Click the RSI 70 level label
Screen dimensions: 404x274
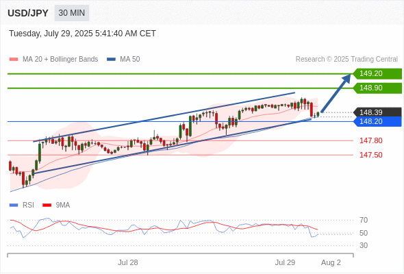pyautogui.click(x=364, y=220)
